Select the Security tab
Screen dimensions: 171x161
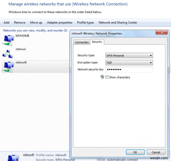(x=97, y=42)
